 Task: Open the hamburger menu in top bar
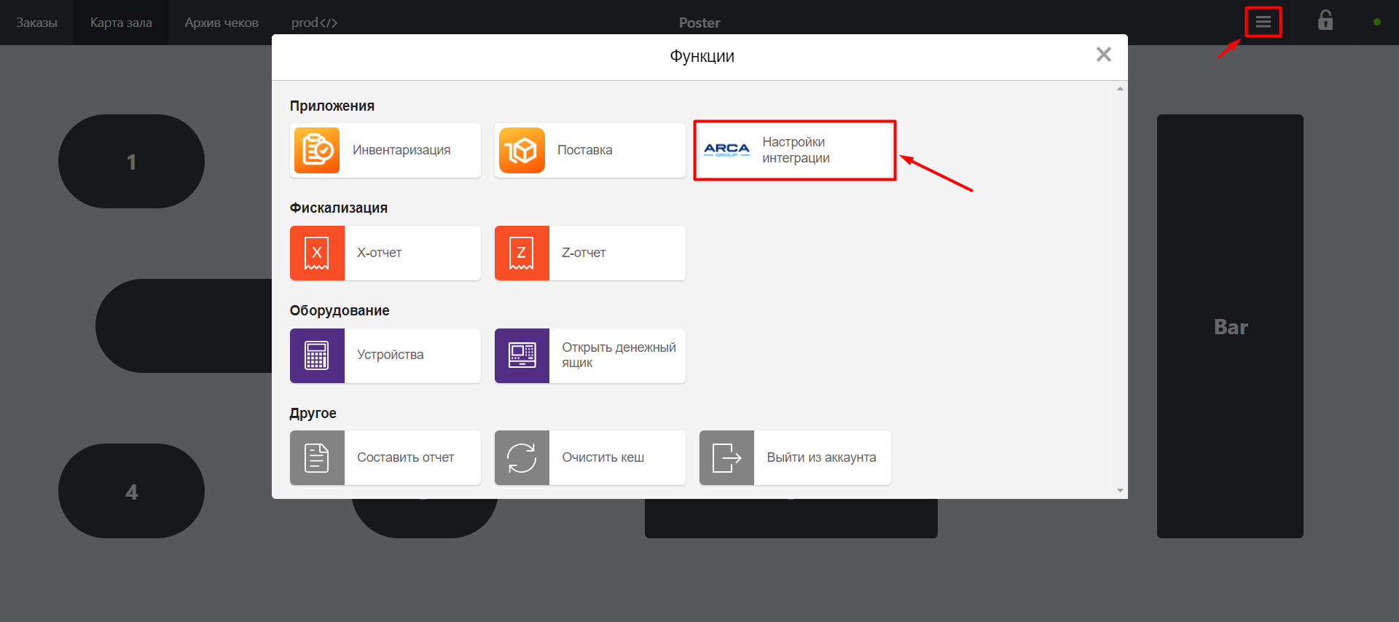click(x=1263, y=22)
